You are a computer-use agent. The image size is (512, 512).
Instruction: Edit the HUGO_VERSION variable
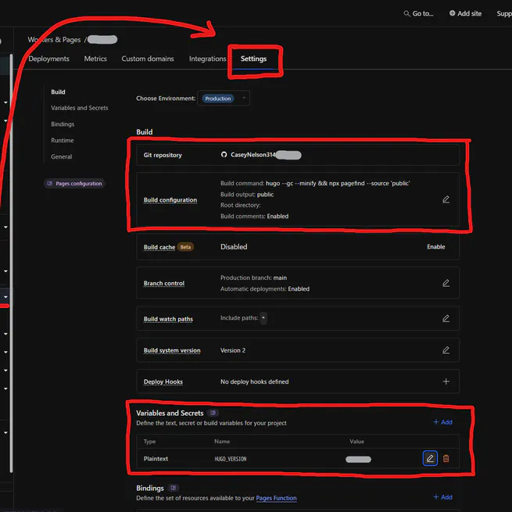tap(430, 458)
